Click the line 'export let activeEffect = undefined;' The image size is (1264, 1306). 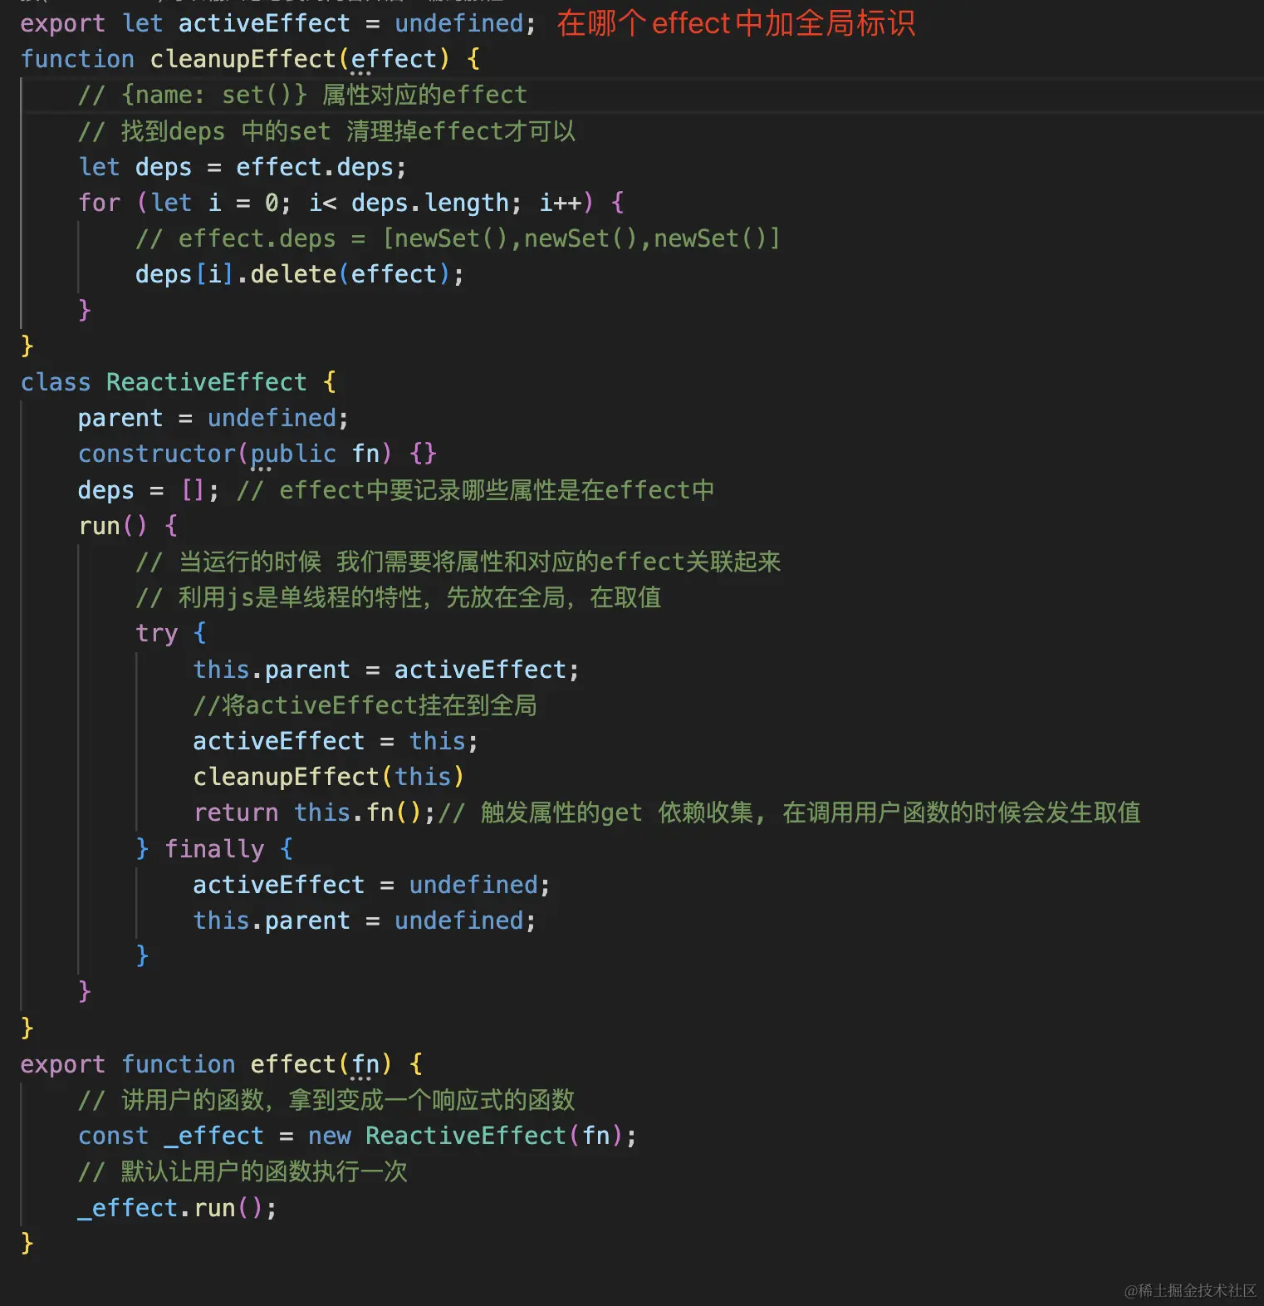(278, 23)
